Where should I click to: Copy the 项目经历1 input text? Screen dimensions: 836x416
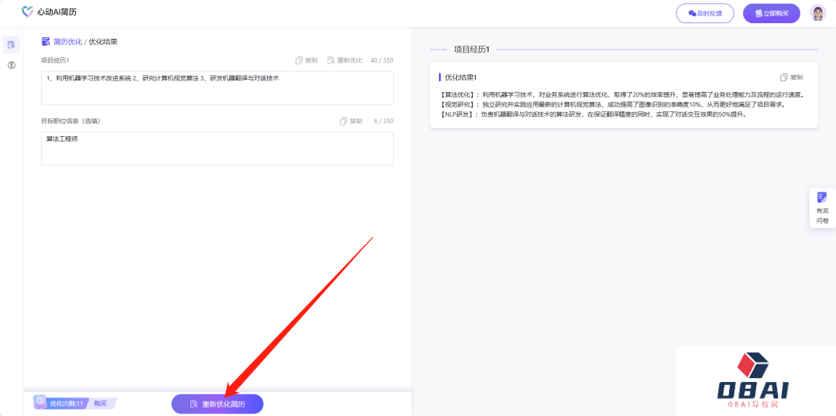[x=307, y=60]
